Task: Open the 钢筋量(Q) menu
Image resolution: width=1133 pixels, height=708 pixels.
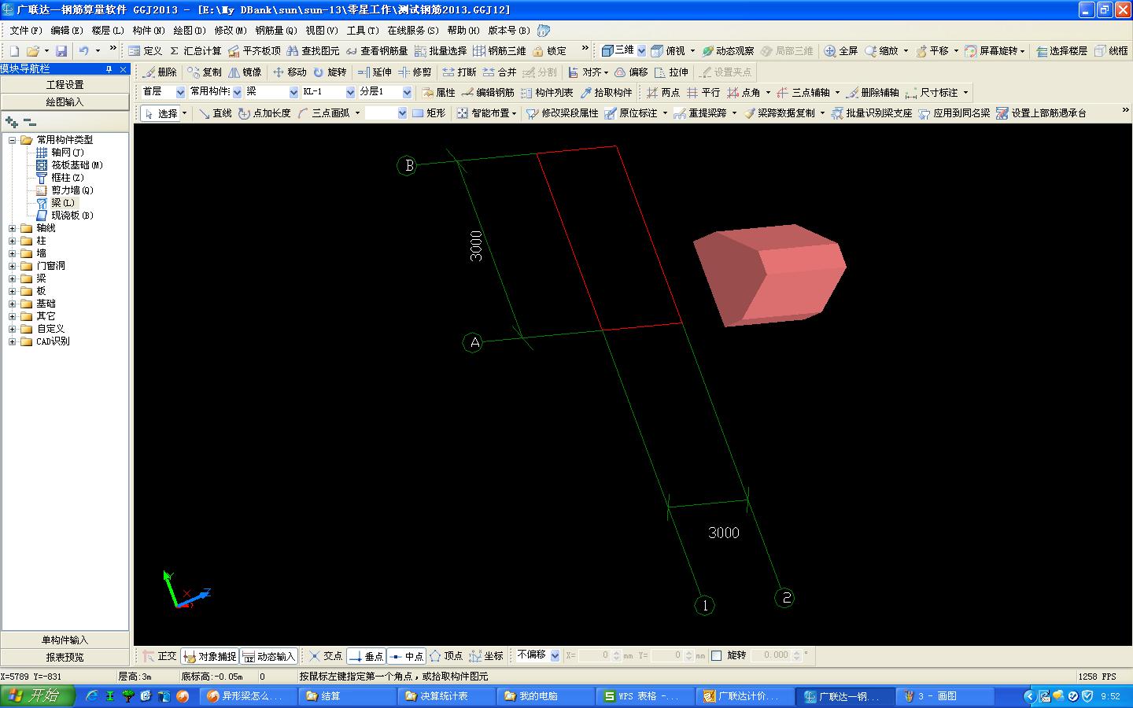Action: pos(275,30)
